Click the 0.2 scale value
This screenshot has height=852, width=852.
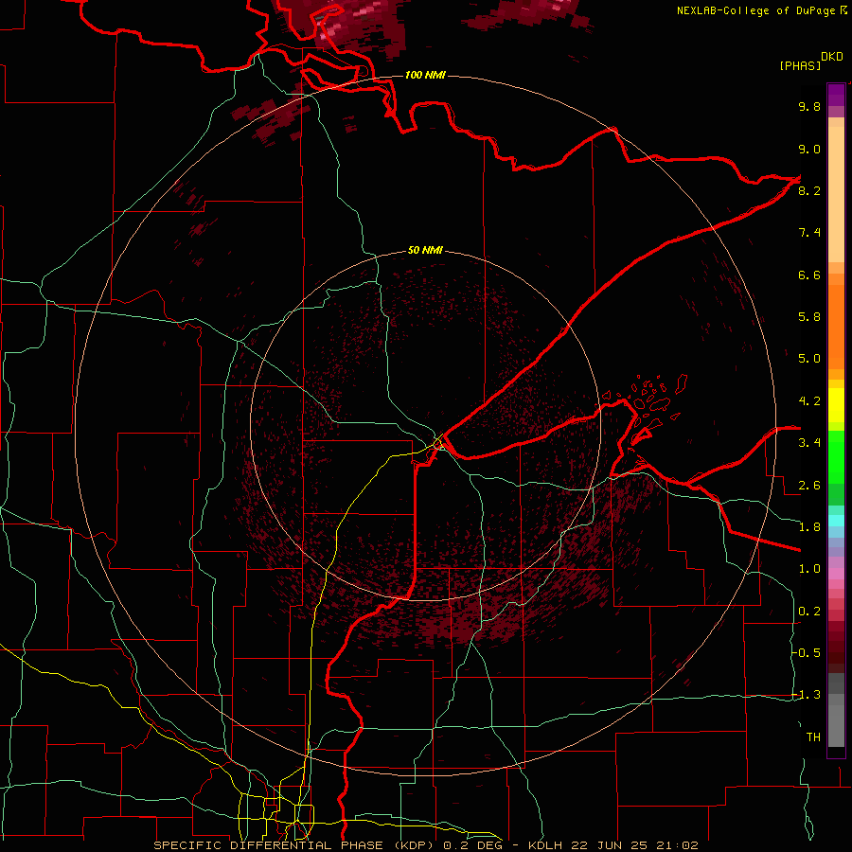809,612
